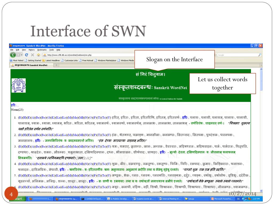This screenshot has width=274, height=206.
Task: Click the IIT Bombay logo on the green banner
Action: tap(18, 85)
